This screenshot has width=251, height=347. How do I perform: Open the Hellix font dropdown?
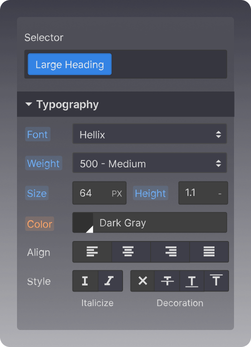[x=149, y=134]
